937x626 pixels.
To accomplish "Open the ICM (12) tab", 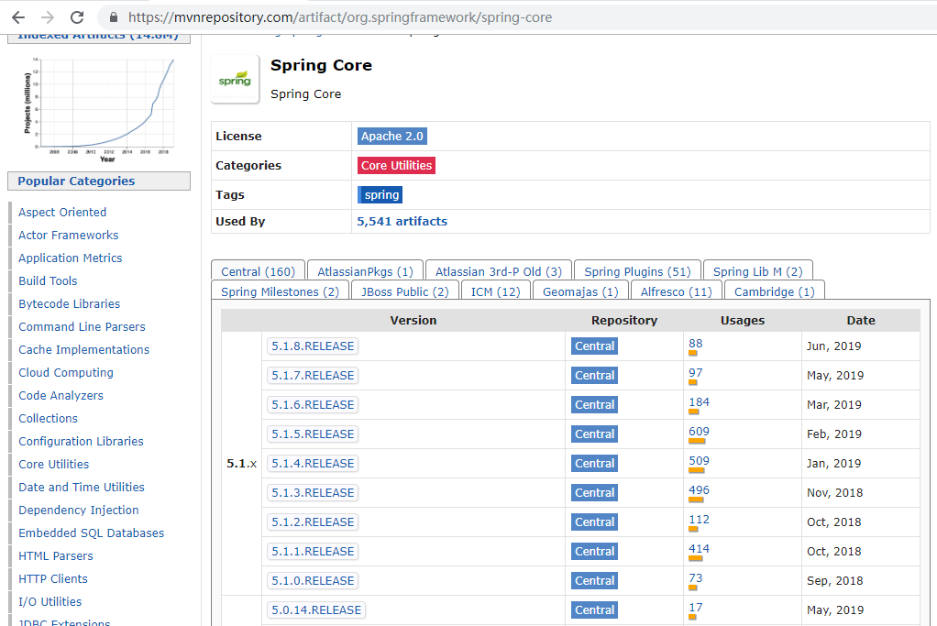I will 495,292.
